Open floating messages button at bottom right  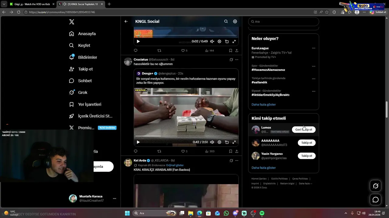(x=376, y=200)
